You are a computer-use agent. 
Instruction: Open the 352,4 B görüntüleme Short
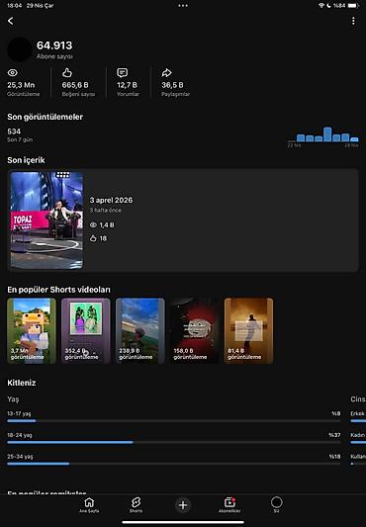click(x=85, y=330)
